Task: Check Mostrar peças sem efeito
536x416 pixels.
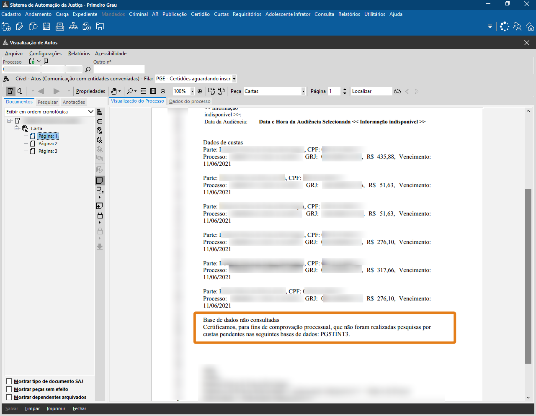Action: [9, 389]
